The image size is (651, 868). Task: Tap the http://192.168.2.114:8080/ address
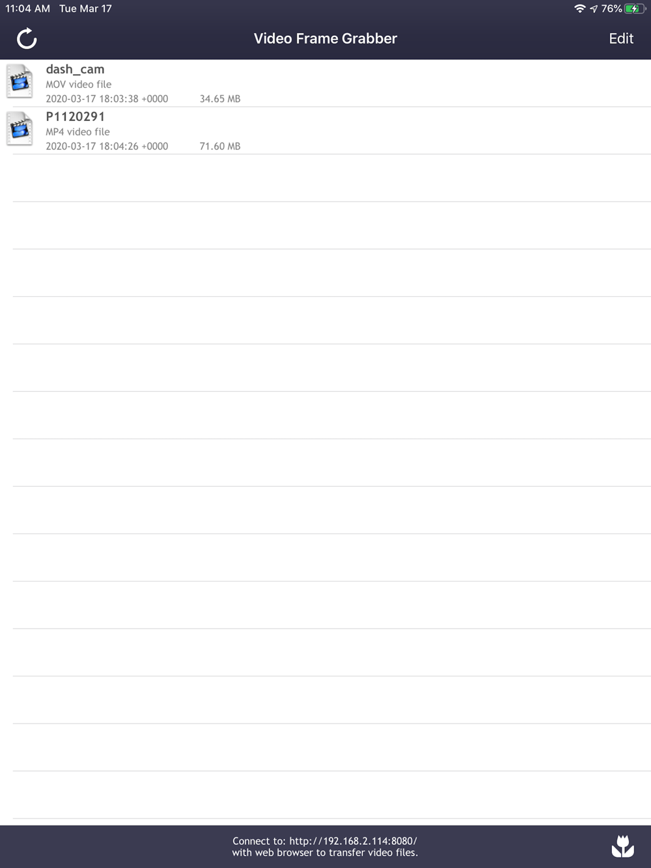point(353,841)
